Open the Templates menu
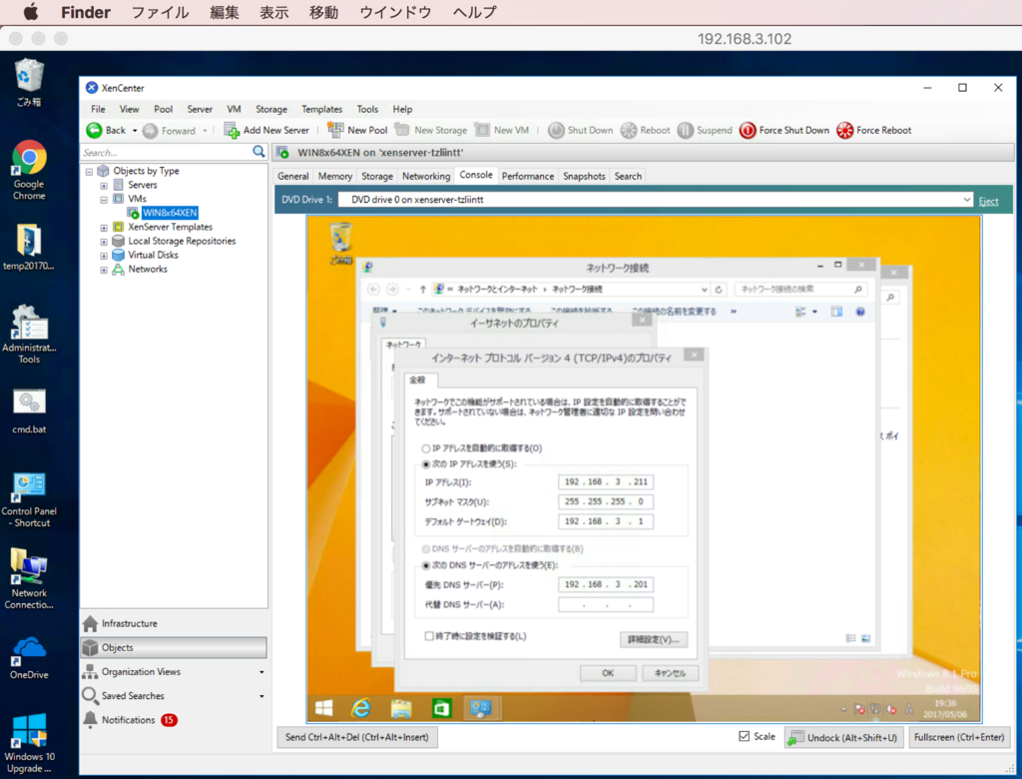This screenshot has width=1022, height=779. click(x=321, y=109)
